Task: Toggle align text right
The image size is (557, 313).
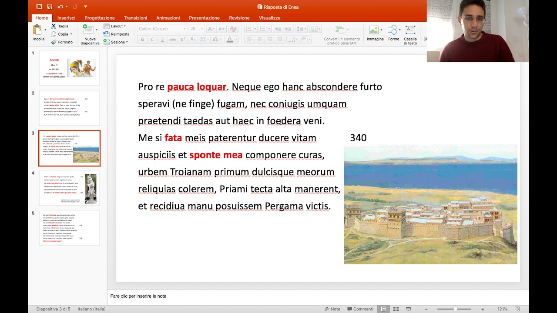Action: pyautogui.click(x=270, y=40)
